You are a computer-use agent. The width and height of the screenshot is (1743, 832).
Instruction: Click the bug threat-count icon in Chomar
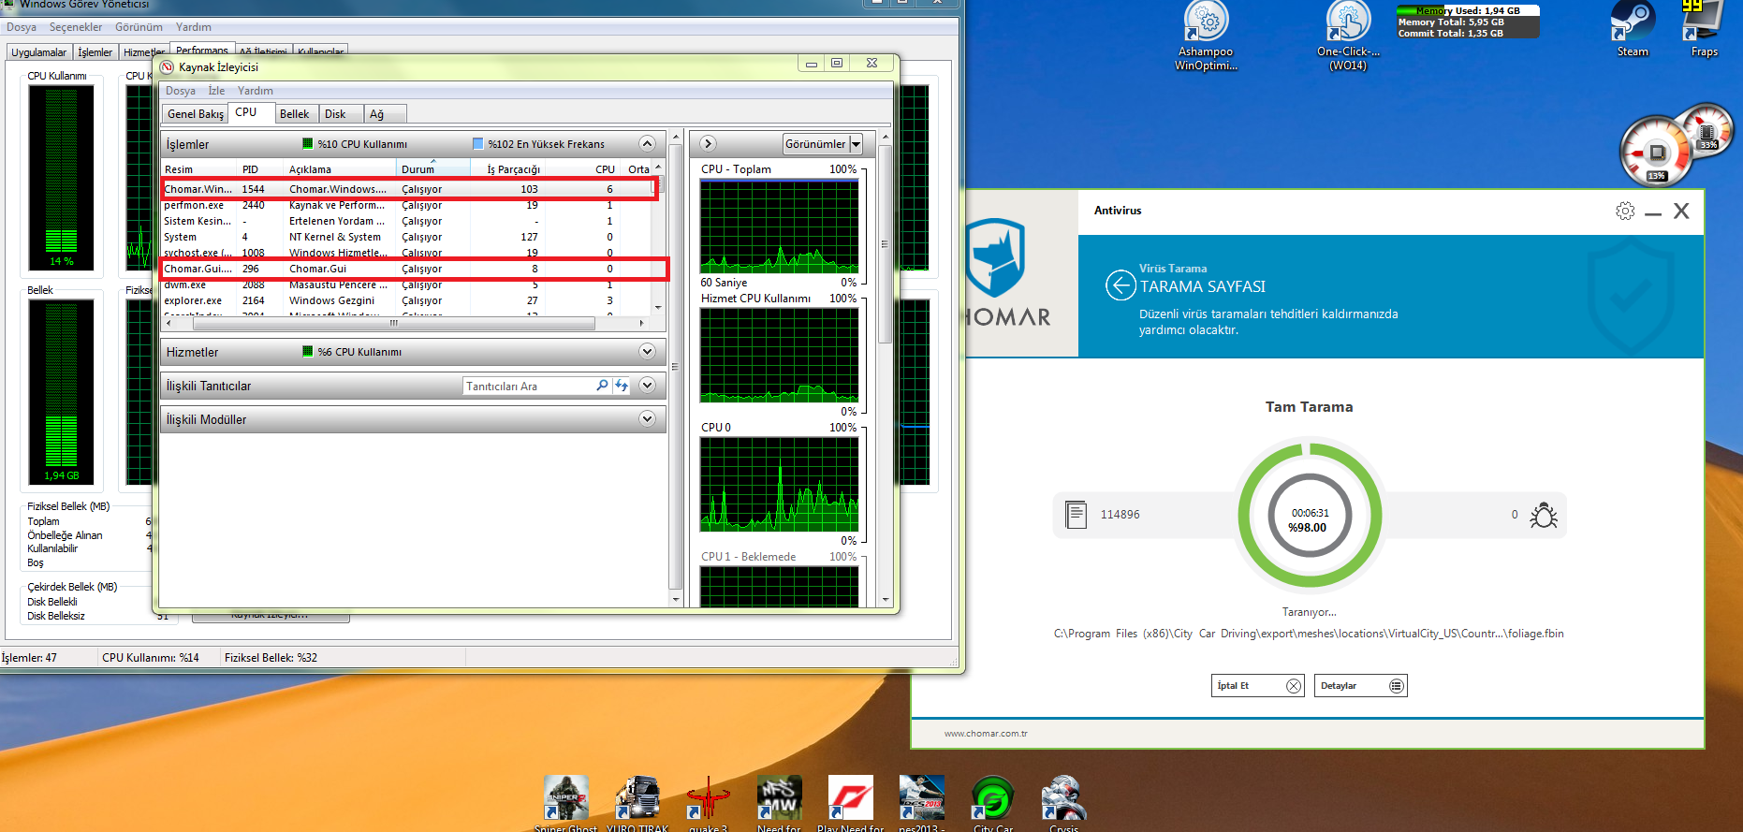pyautogui.click(x=1544, y=515)
